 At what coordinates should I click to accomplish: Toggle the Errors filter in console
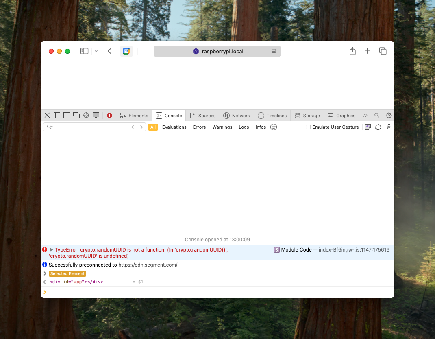point(199,127)
